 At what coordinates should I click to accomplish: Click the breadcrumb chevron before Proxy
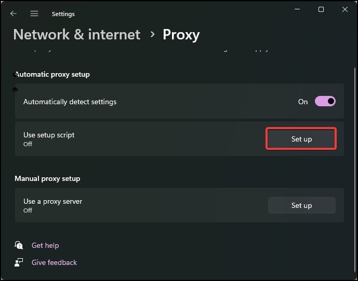click(152, 34)
